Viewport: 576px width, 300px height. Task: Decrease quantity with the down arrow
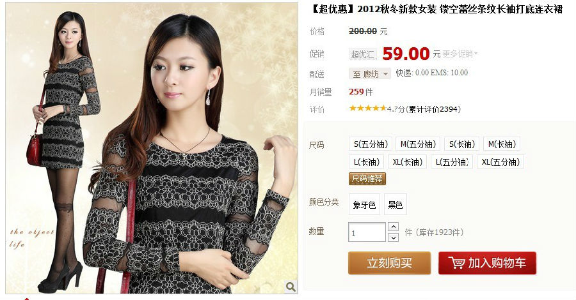393,237
